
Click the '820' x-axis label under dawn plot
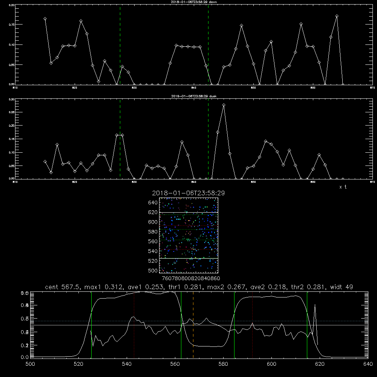(x=75, y=88)
